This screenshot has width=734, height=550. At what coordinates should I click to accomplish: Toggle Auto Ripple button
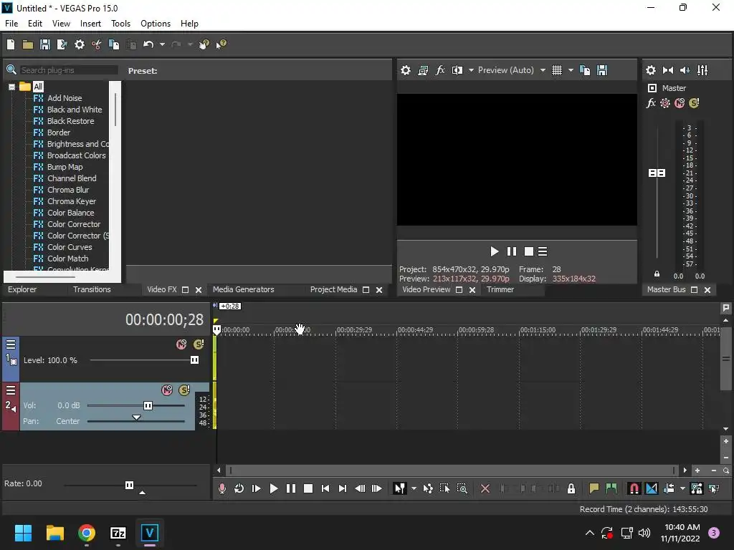coord(669,488)
